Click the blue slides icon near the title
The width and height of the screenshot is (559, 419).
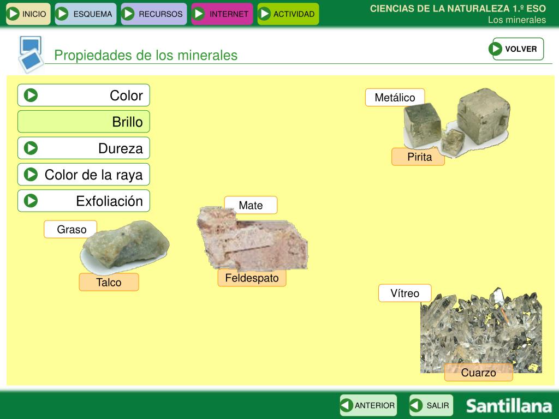click(x=31, y=55)
